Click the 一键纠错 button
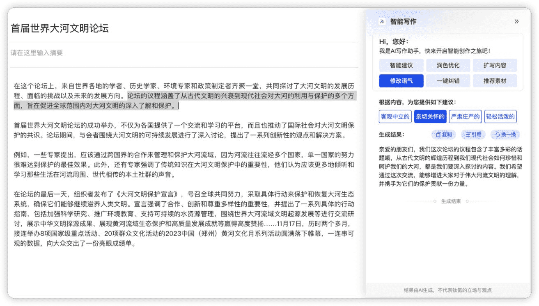Screen dimensions: 539x306 [448, 81]
